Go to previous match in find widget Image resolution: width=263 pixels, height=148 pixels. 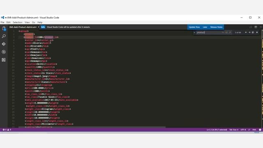coord(246,32)
